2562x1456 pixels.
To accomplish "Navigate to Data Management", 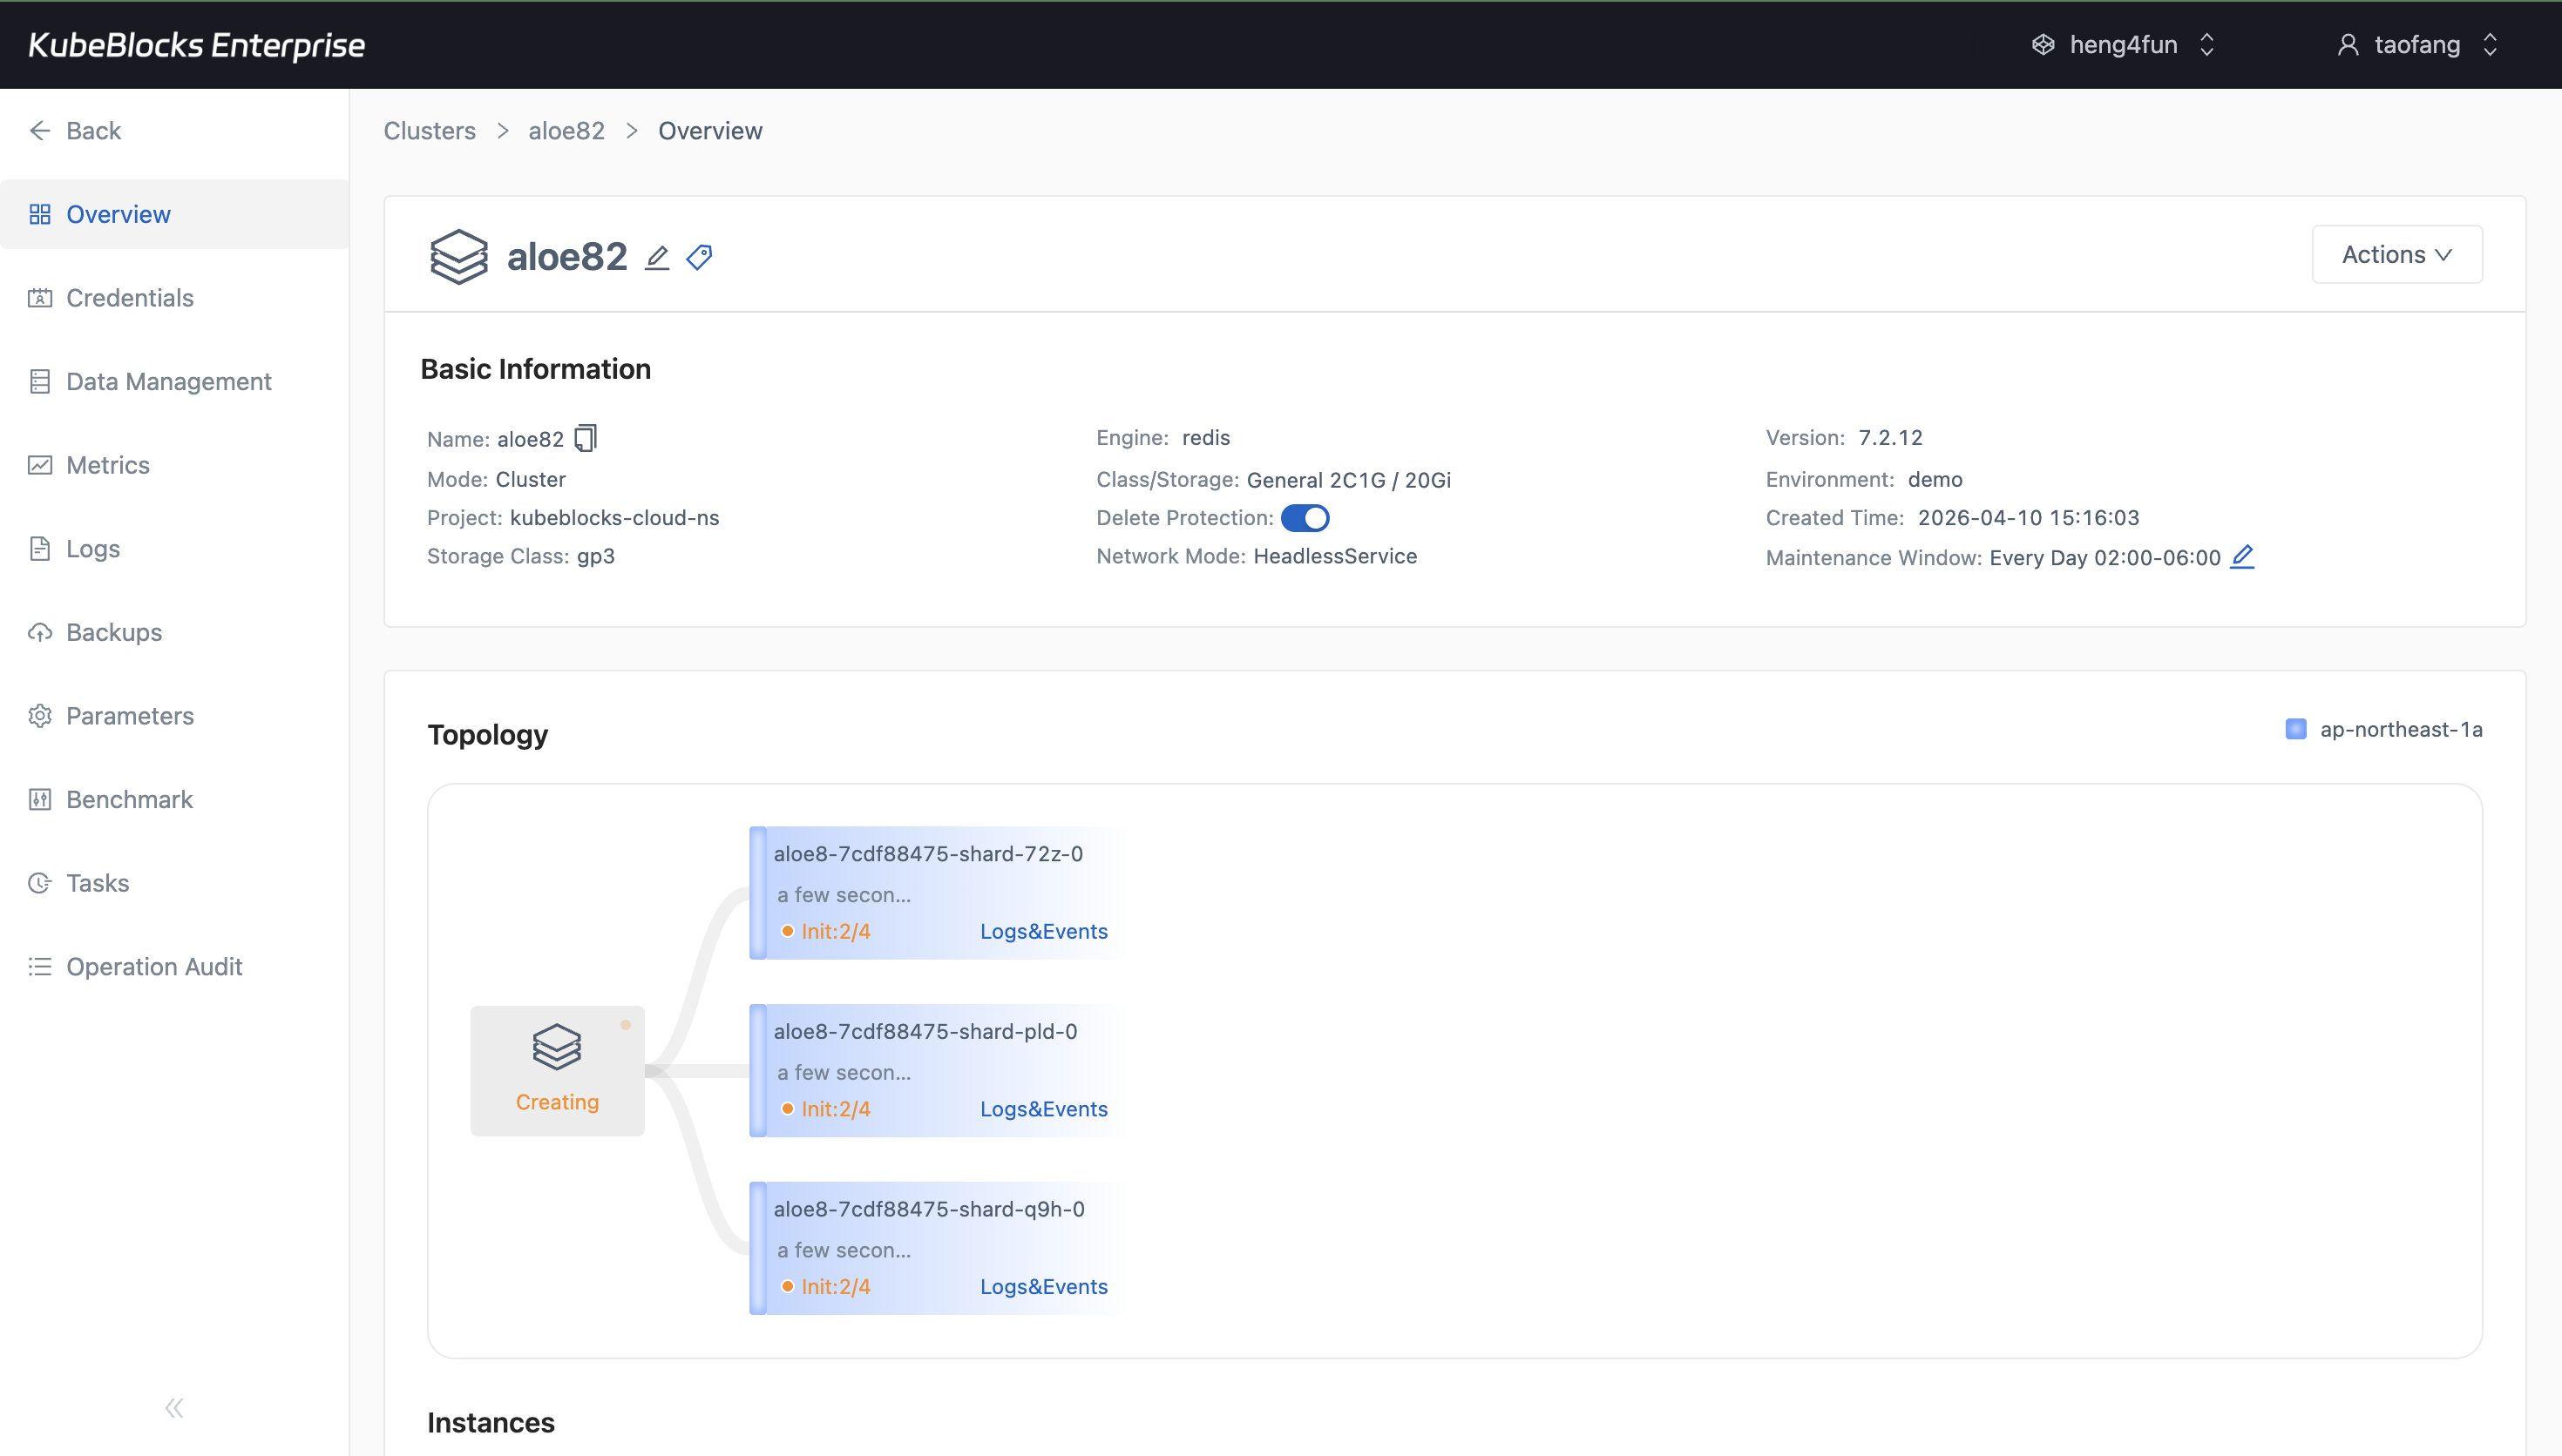I will 168,381.
